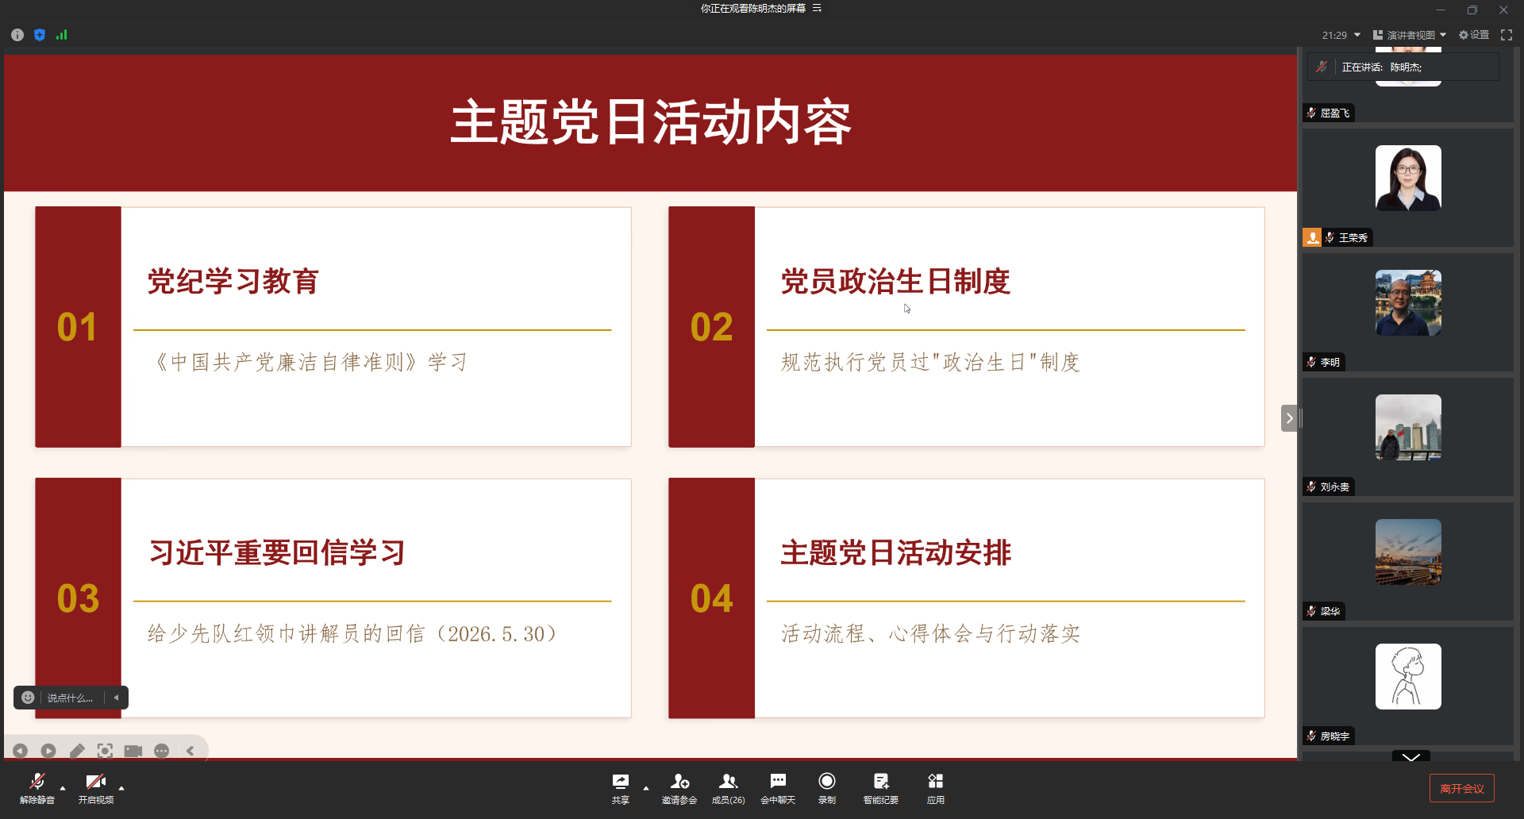Open the 成员(26) members panel
This screenshot has height=819, width=1524.
point(728,788)
